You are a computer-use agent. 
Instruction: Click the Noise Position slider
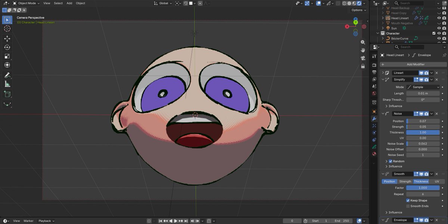point(423,121)
